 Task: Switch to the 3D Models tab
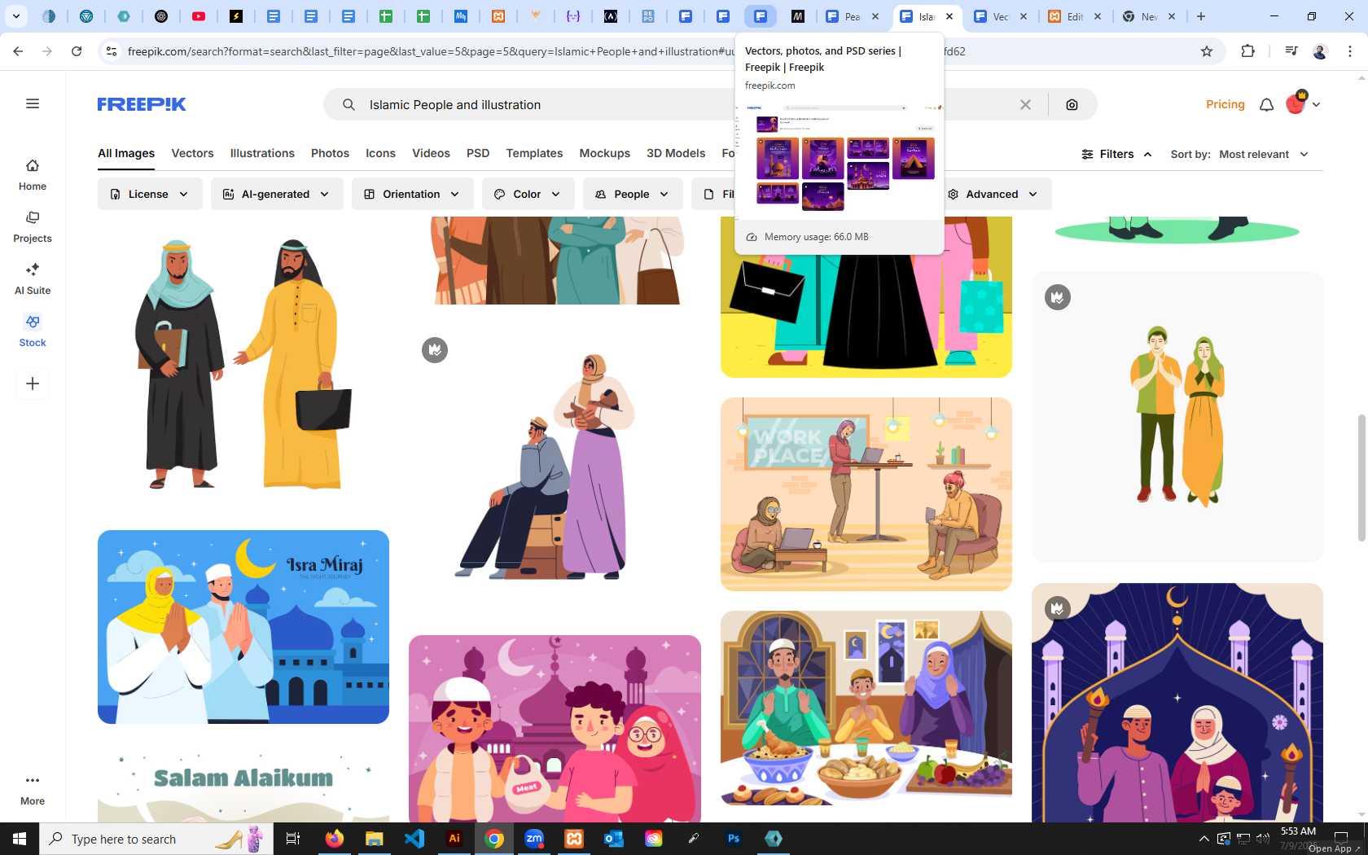tap(676, 153)
